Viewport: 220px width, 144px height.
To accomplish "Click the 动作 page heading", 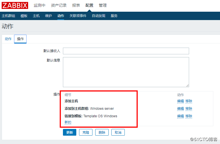I will [8, 26].
